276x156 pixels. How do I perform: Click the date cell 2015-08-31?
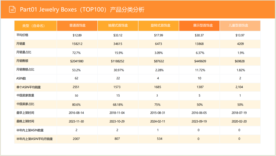157,113
